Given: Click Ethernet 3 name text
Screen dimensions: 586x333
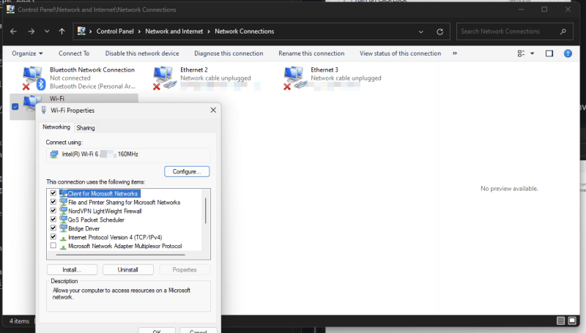Looking at the screenshot, I should tap(324, 70).
